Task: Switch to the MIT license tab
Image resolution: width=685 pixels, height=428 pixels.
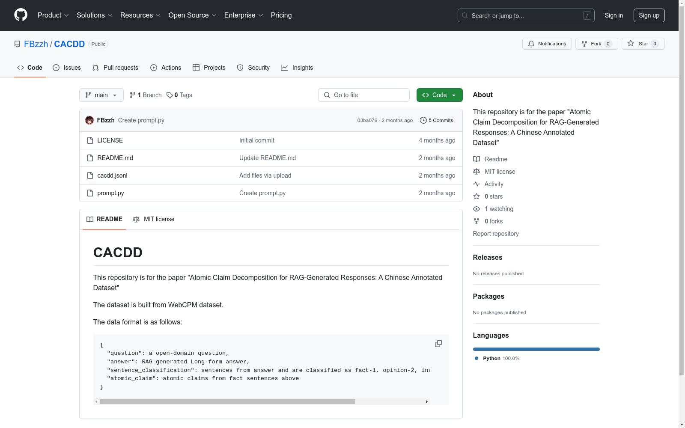Action: 154,219
